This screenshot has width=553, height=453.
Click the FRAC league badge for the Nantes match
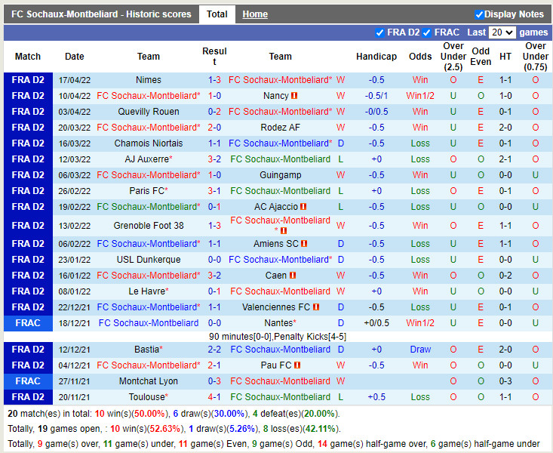pos(28,323)
